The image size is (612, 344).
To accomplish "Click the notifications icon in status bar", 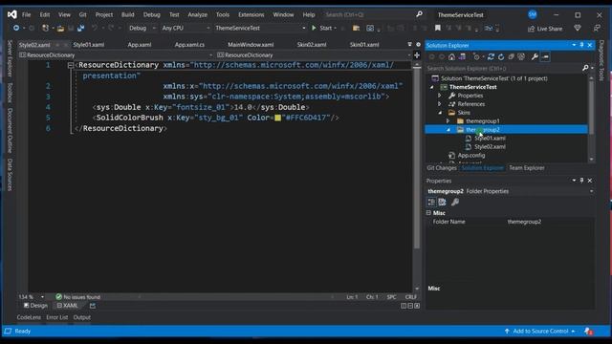I will click(x=589, y=332).
